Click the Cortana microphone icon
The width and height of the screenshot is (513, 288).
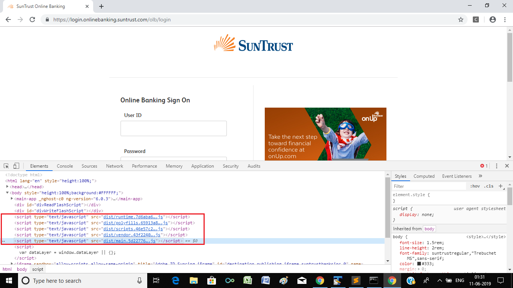(139, 280)
